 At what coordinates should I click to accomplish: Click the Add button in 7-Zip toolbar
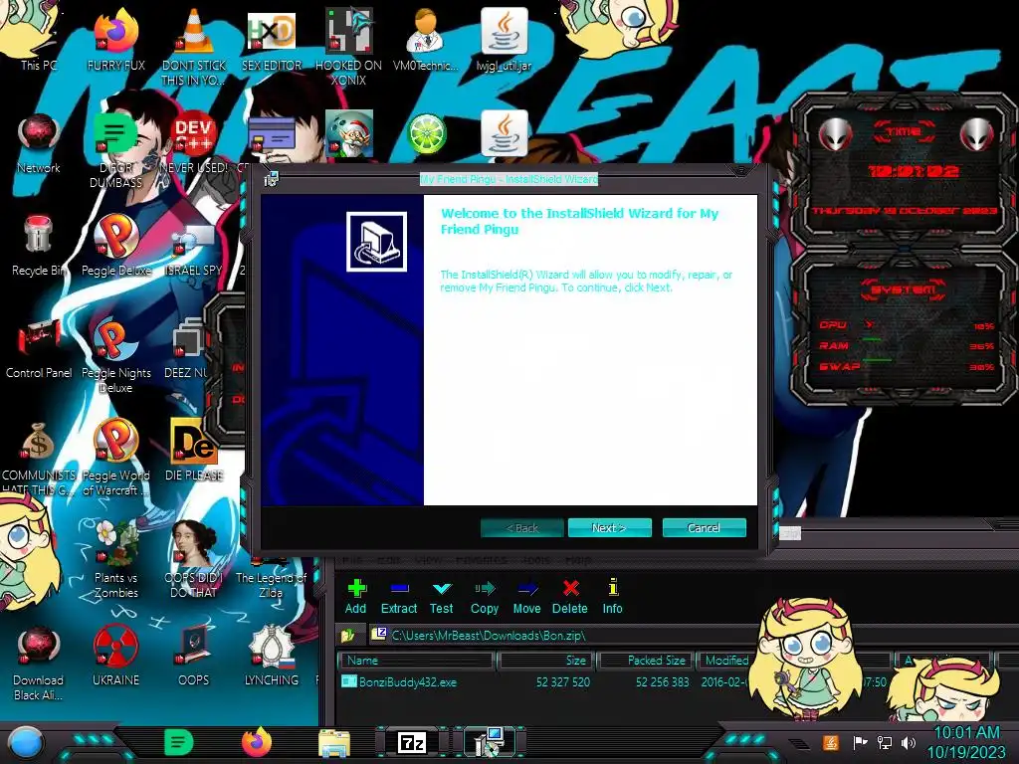[x=355, y=597]
